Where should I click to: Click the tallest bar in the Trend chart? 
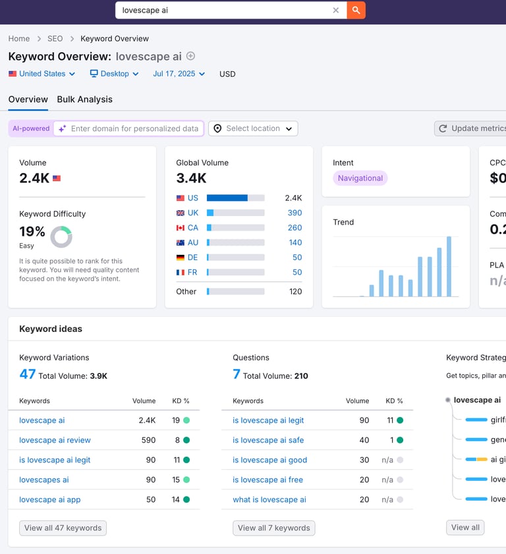[449, 266]
